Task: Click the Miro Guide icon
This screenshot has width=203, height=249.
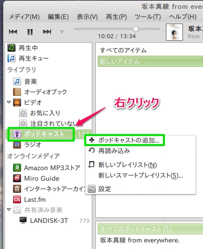Action: pos(17,178)
